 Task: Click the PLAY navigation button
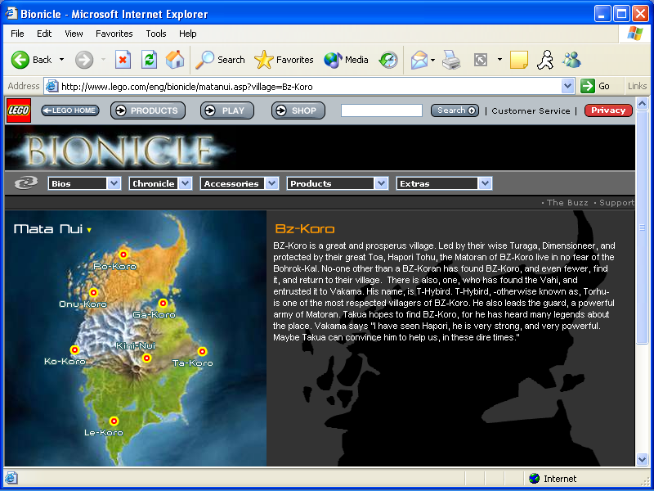[x=227, y=110]
